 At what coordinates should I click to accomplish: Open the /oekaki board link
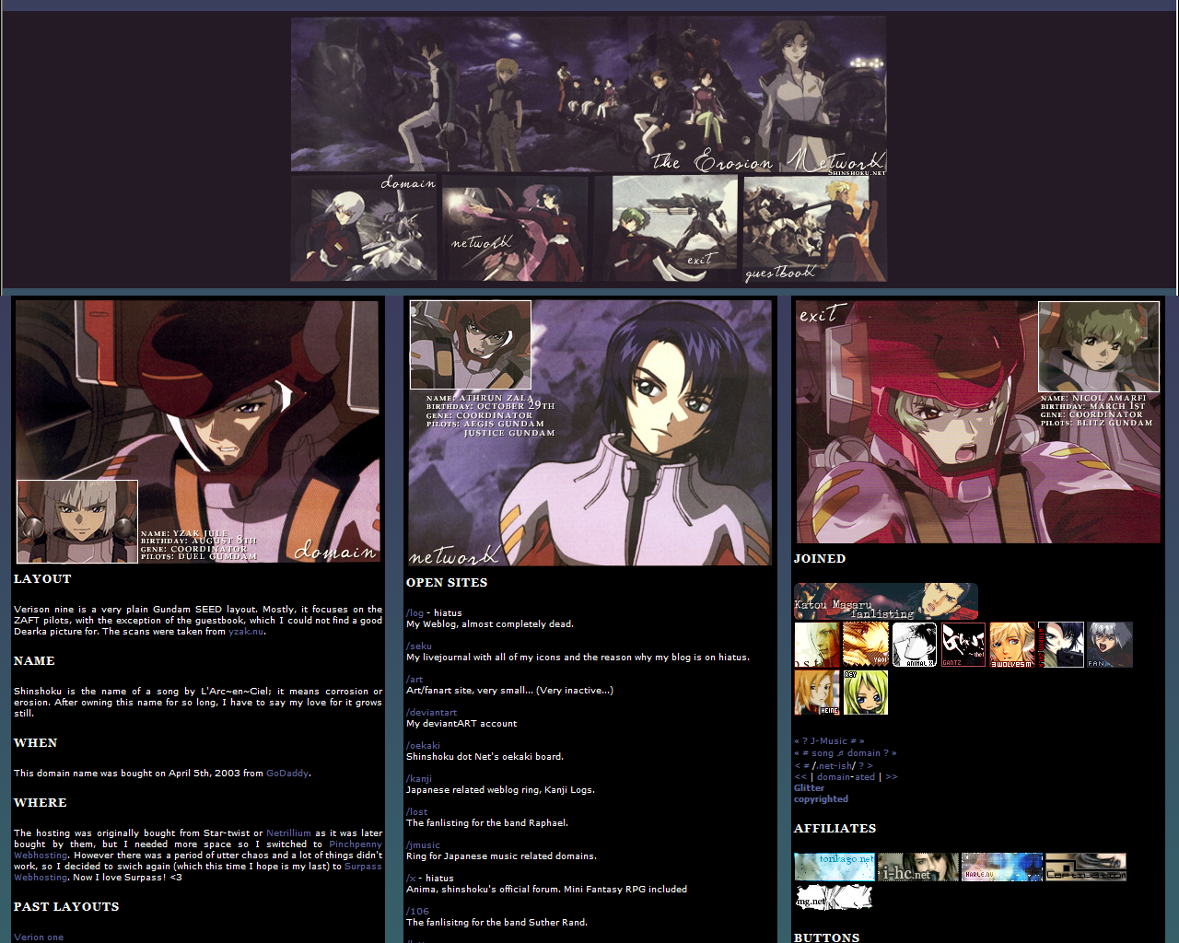point(423,746)
